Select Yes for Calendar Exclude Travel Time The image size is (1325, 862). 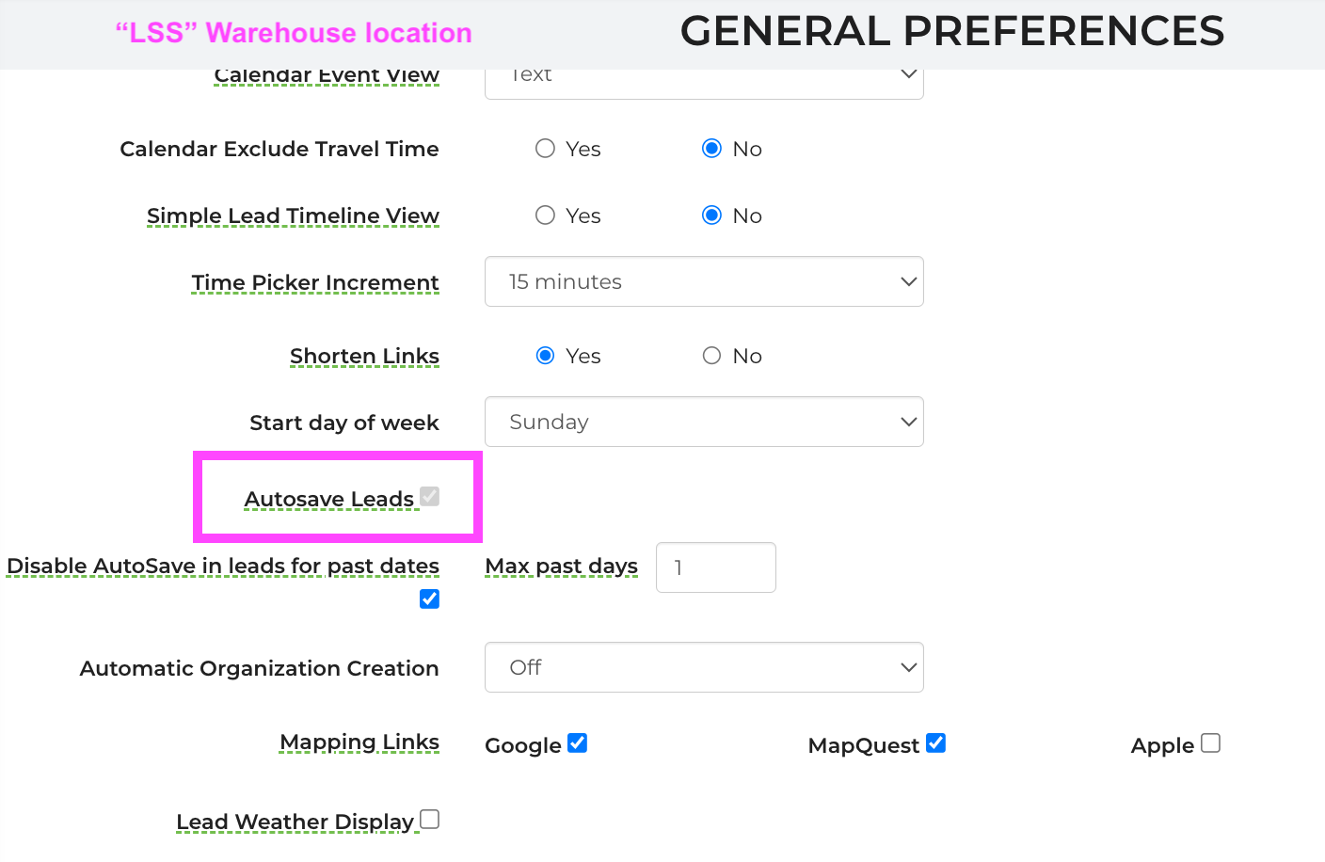(545, 149)
